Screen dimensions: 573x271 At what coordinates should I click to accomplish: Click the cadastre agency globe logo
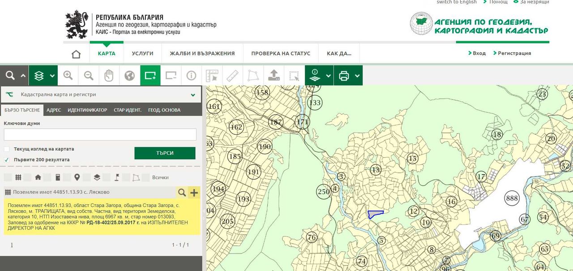tap(421, 24)
